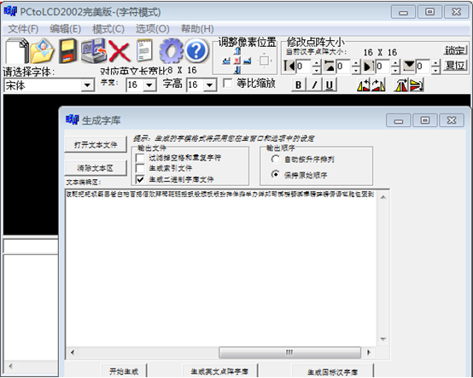
Task: Click the bottom-edge resize arrow icon
Action: [409, 66]
